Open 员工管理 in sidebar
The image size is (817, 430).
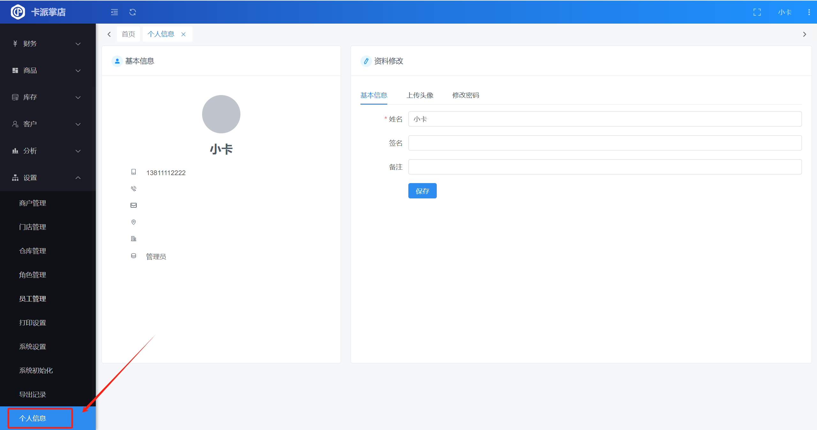pos(33,299)
